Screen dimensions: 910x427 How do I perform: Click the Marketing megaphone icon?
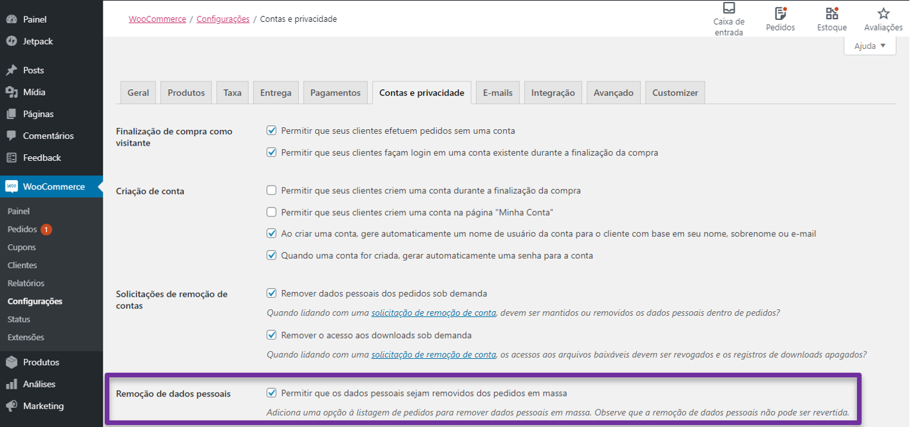(11, 406)
